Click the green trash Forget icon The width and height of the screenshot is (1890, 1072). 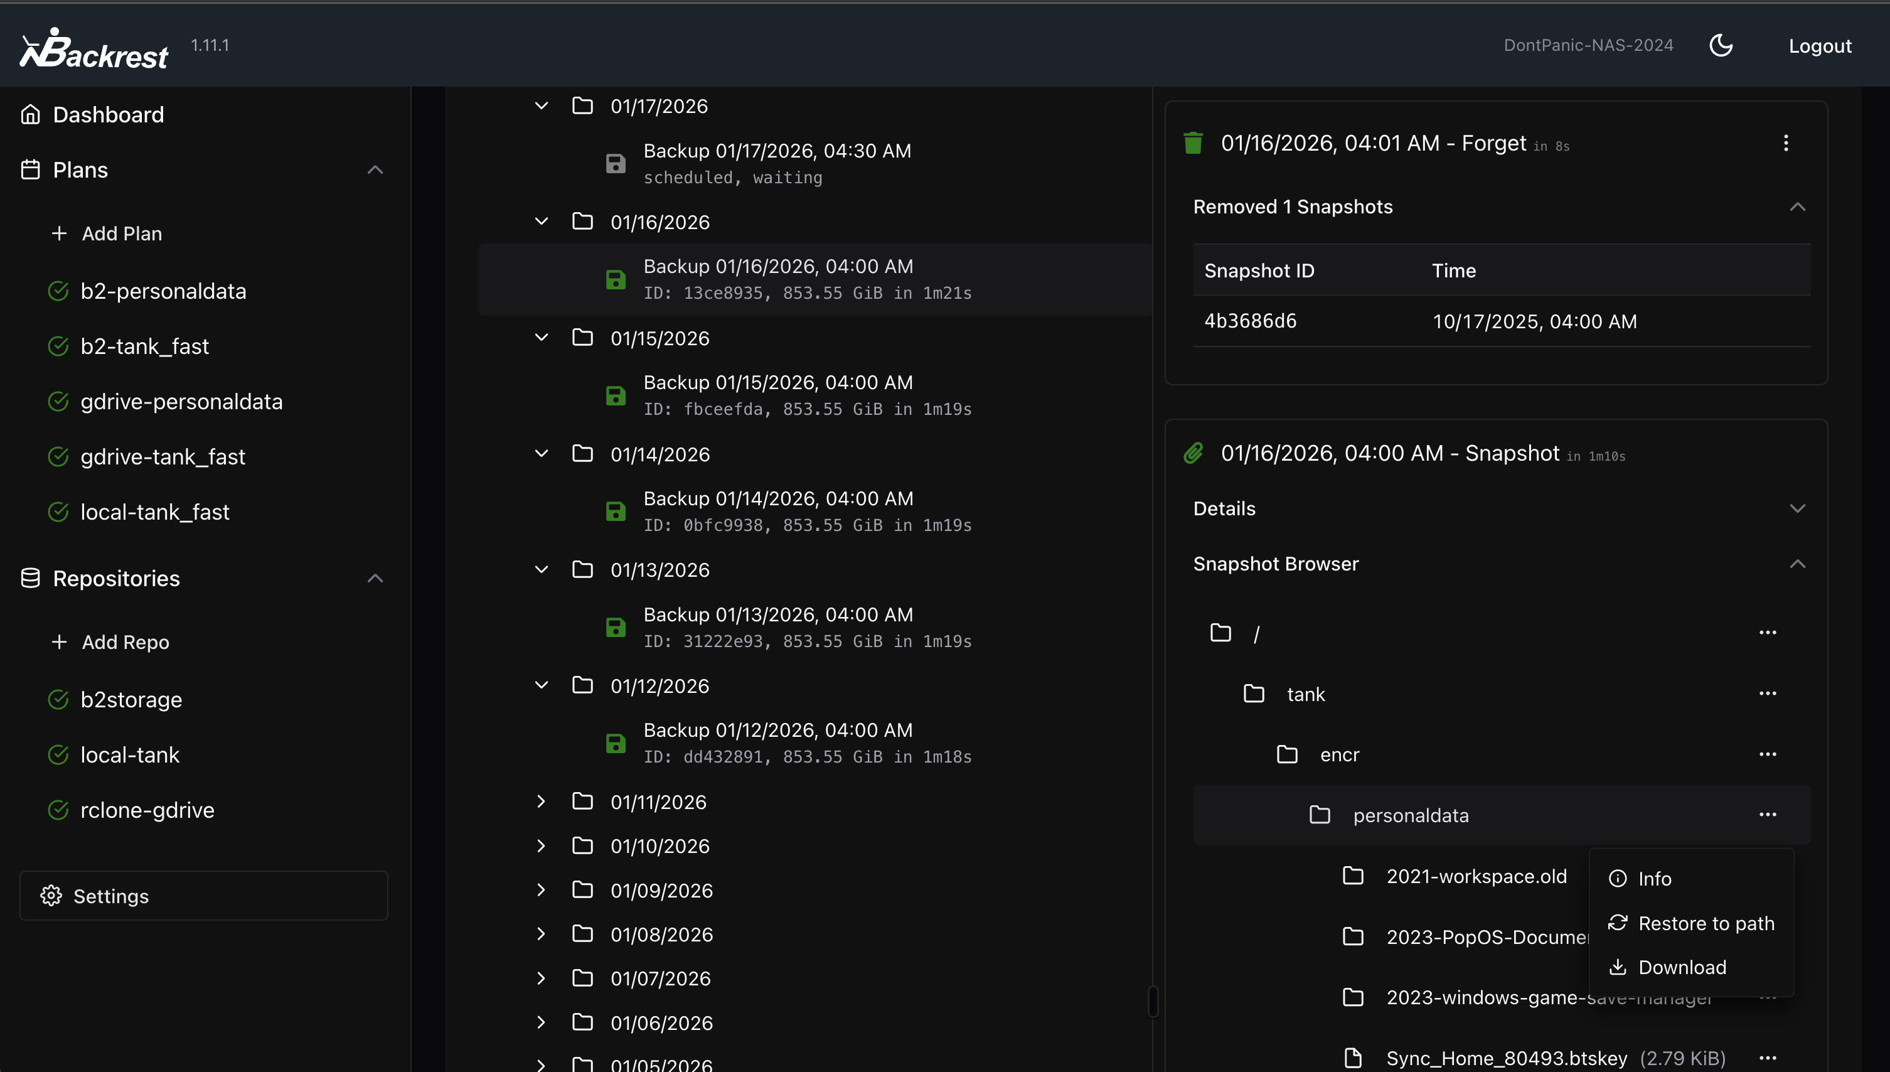[x=1193, y=143]
